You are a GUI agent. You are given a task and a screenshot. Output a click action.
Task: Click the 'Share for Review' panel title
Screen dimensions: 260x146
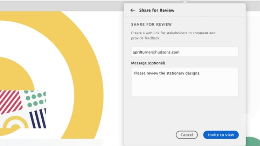157,10
